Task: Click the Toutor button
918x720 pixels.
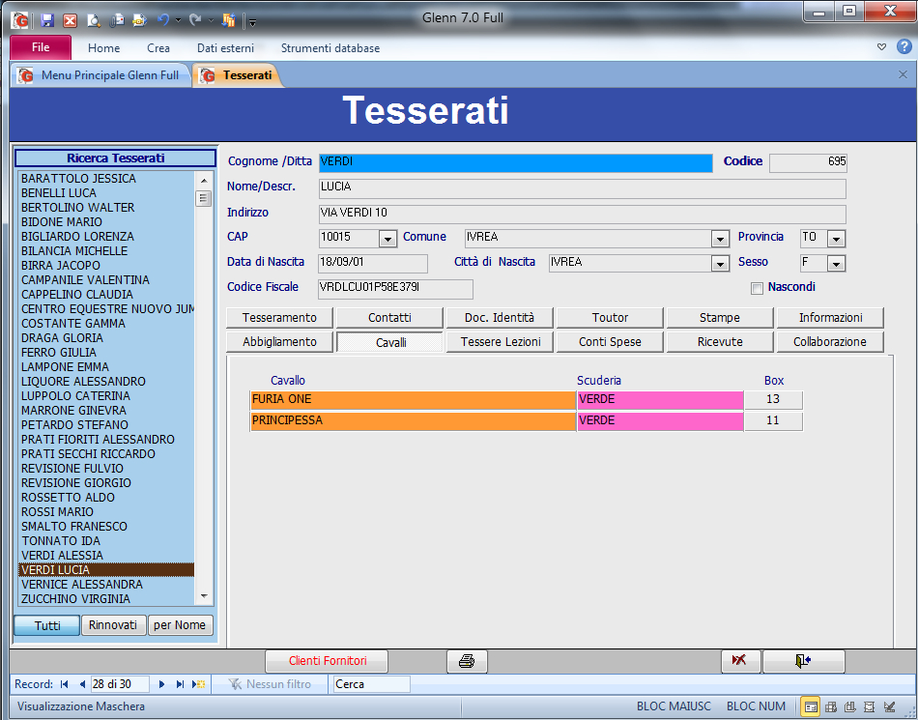Action: pyautogui.click(x=610, y=318)
